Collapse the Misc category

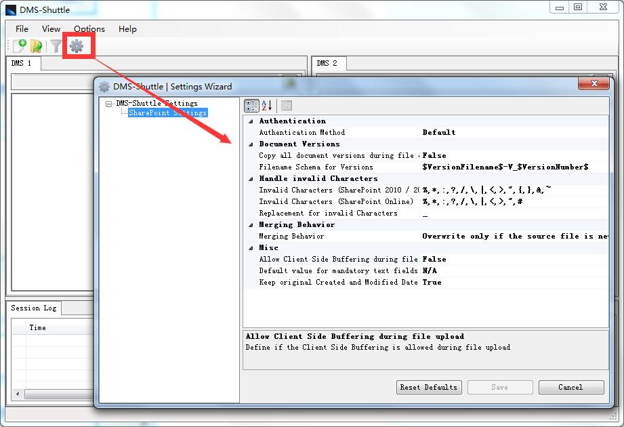click(251, 248)
